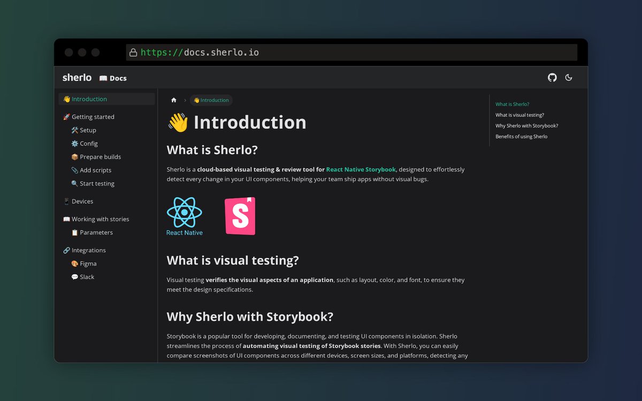Jump to Benefits of using Sherlo section
This screenshot has width=642, height=401.
click(522, 136)
